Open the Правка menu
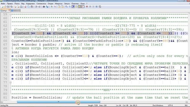 (10, 4)
